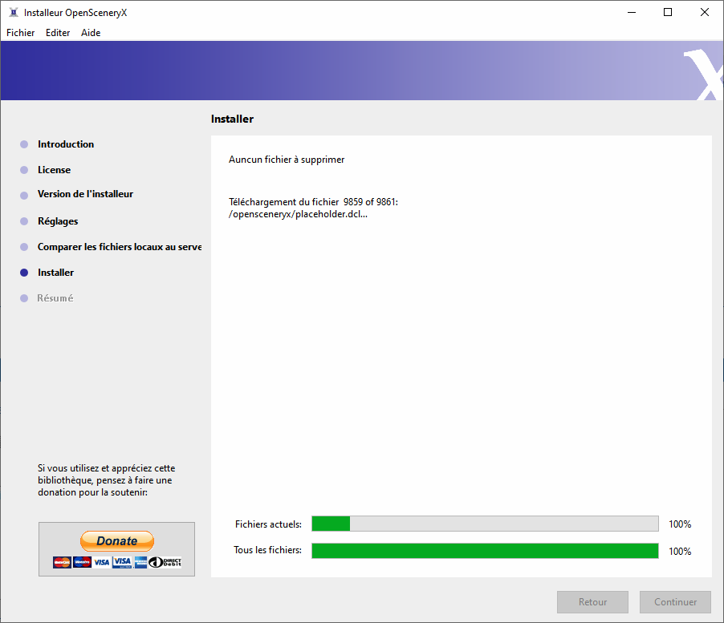Select the License step
Screen dimensions: 724x623
click(54, 170)
